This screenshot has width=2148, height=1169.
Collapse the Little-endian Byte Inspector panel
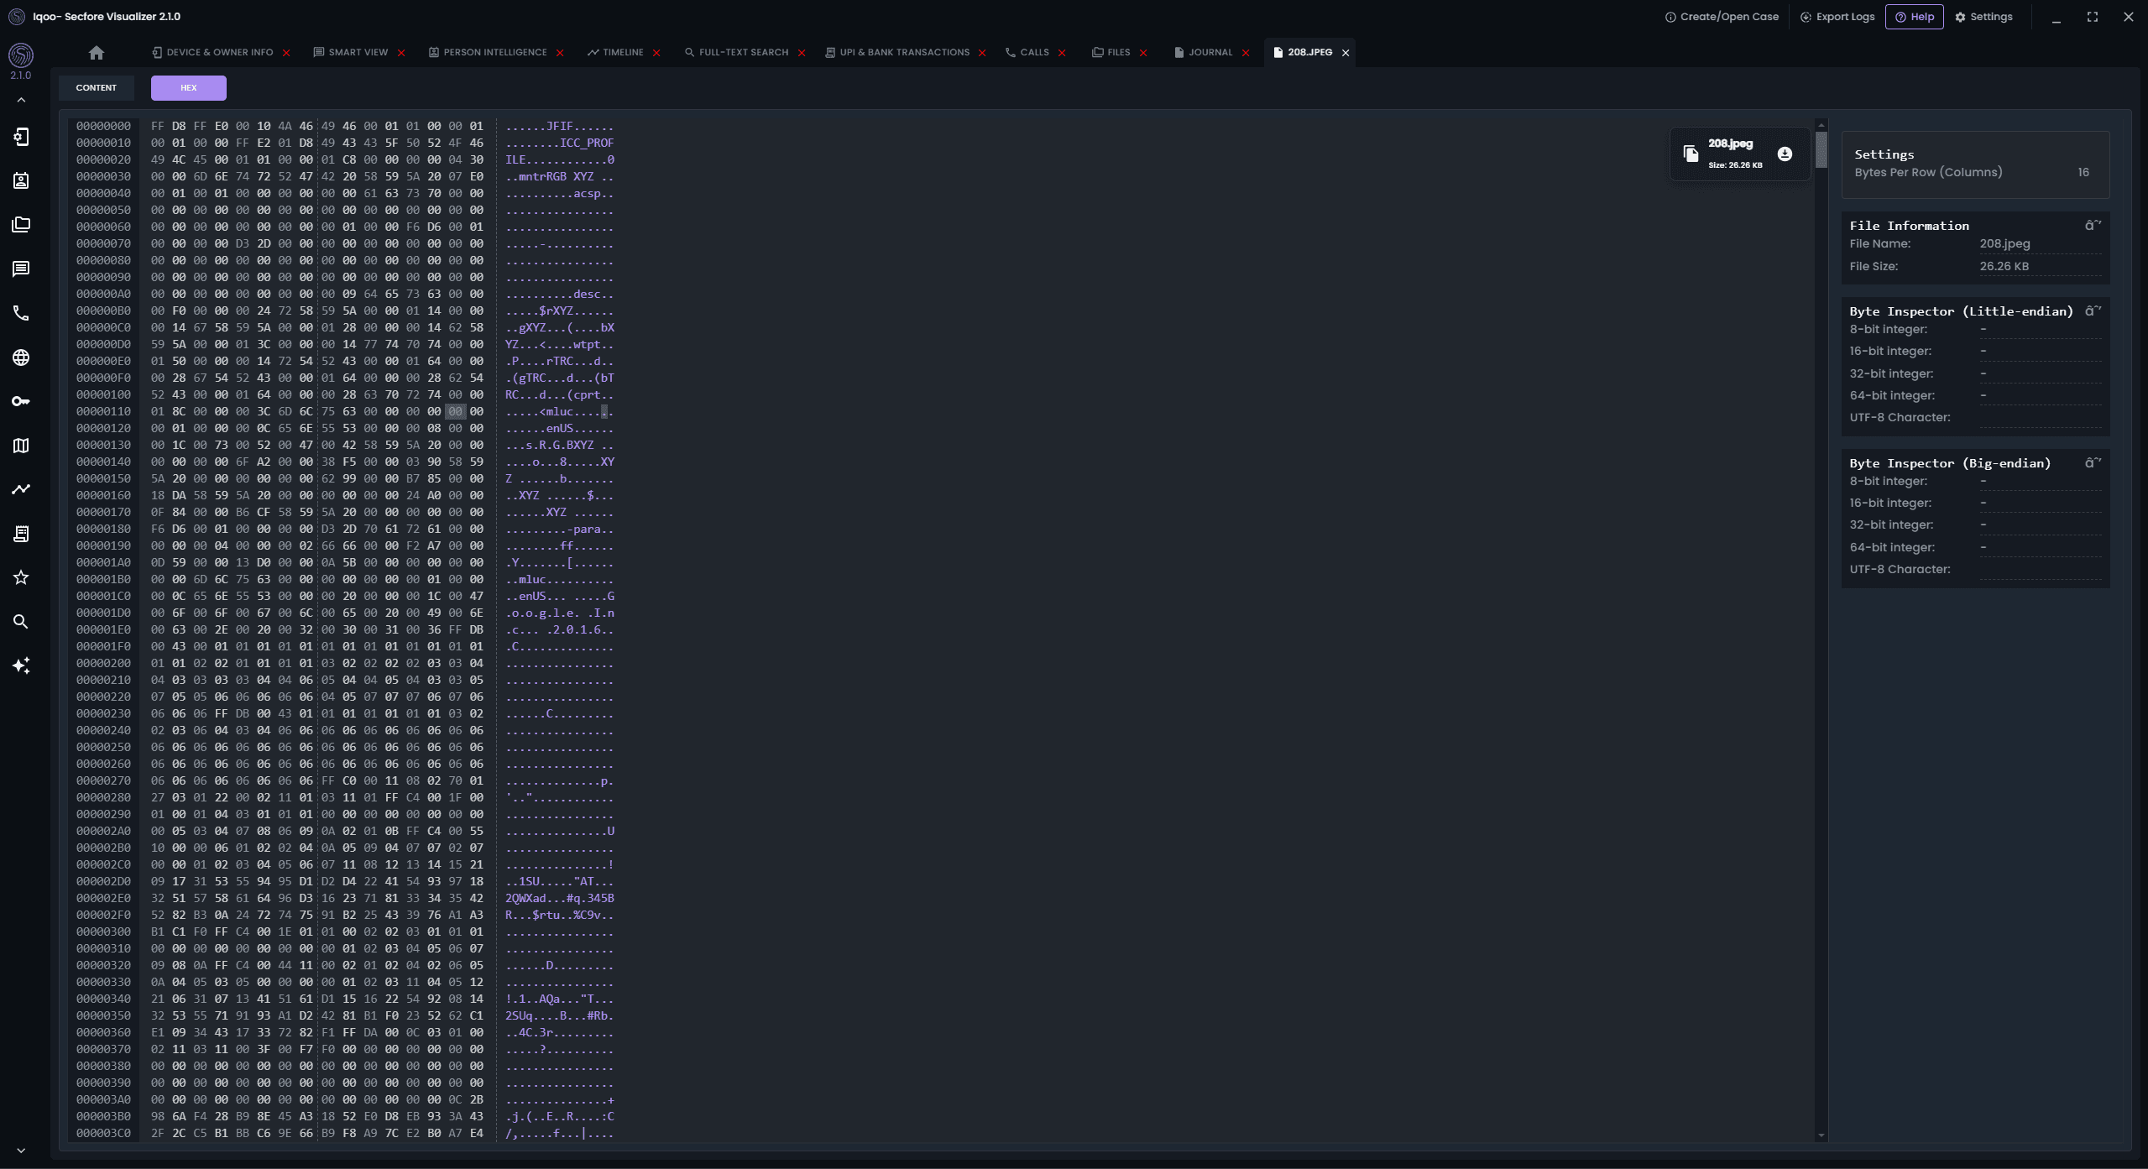coord(2093,311)
